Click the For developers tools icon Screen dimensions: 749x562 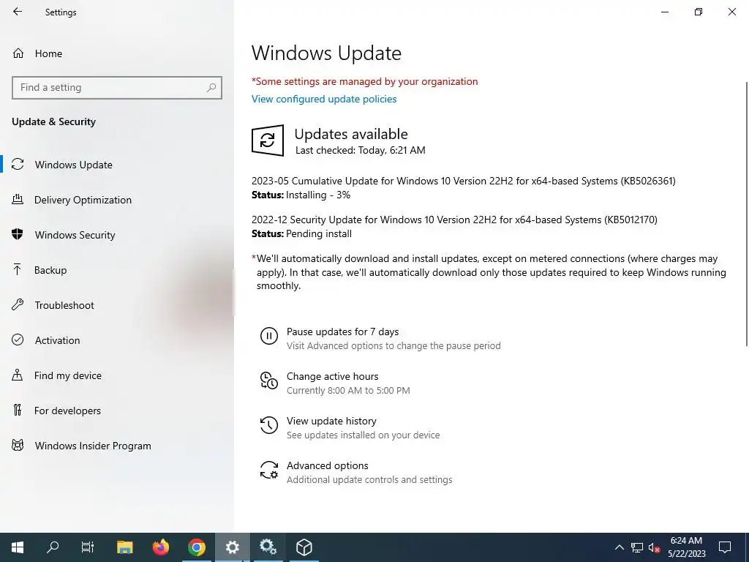click(x=18, y=410)
